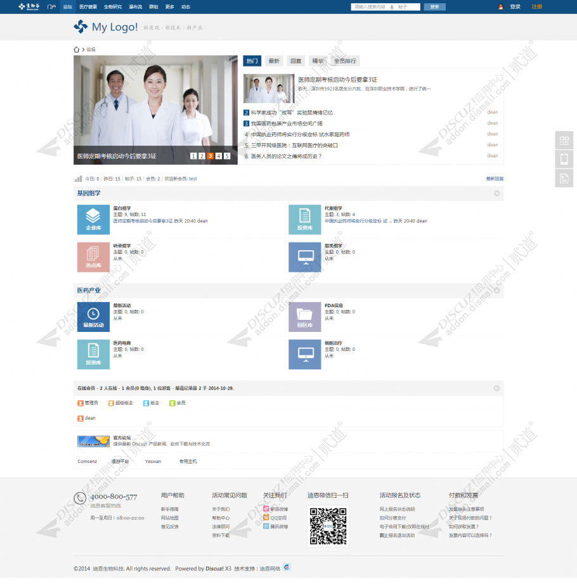Switch to the 会员排行 tab
This screenshot has height=584, width=577.
click(x=345, y=61)
